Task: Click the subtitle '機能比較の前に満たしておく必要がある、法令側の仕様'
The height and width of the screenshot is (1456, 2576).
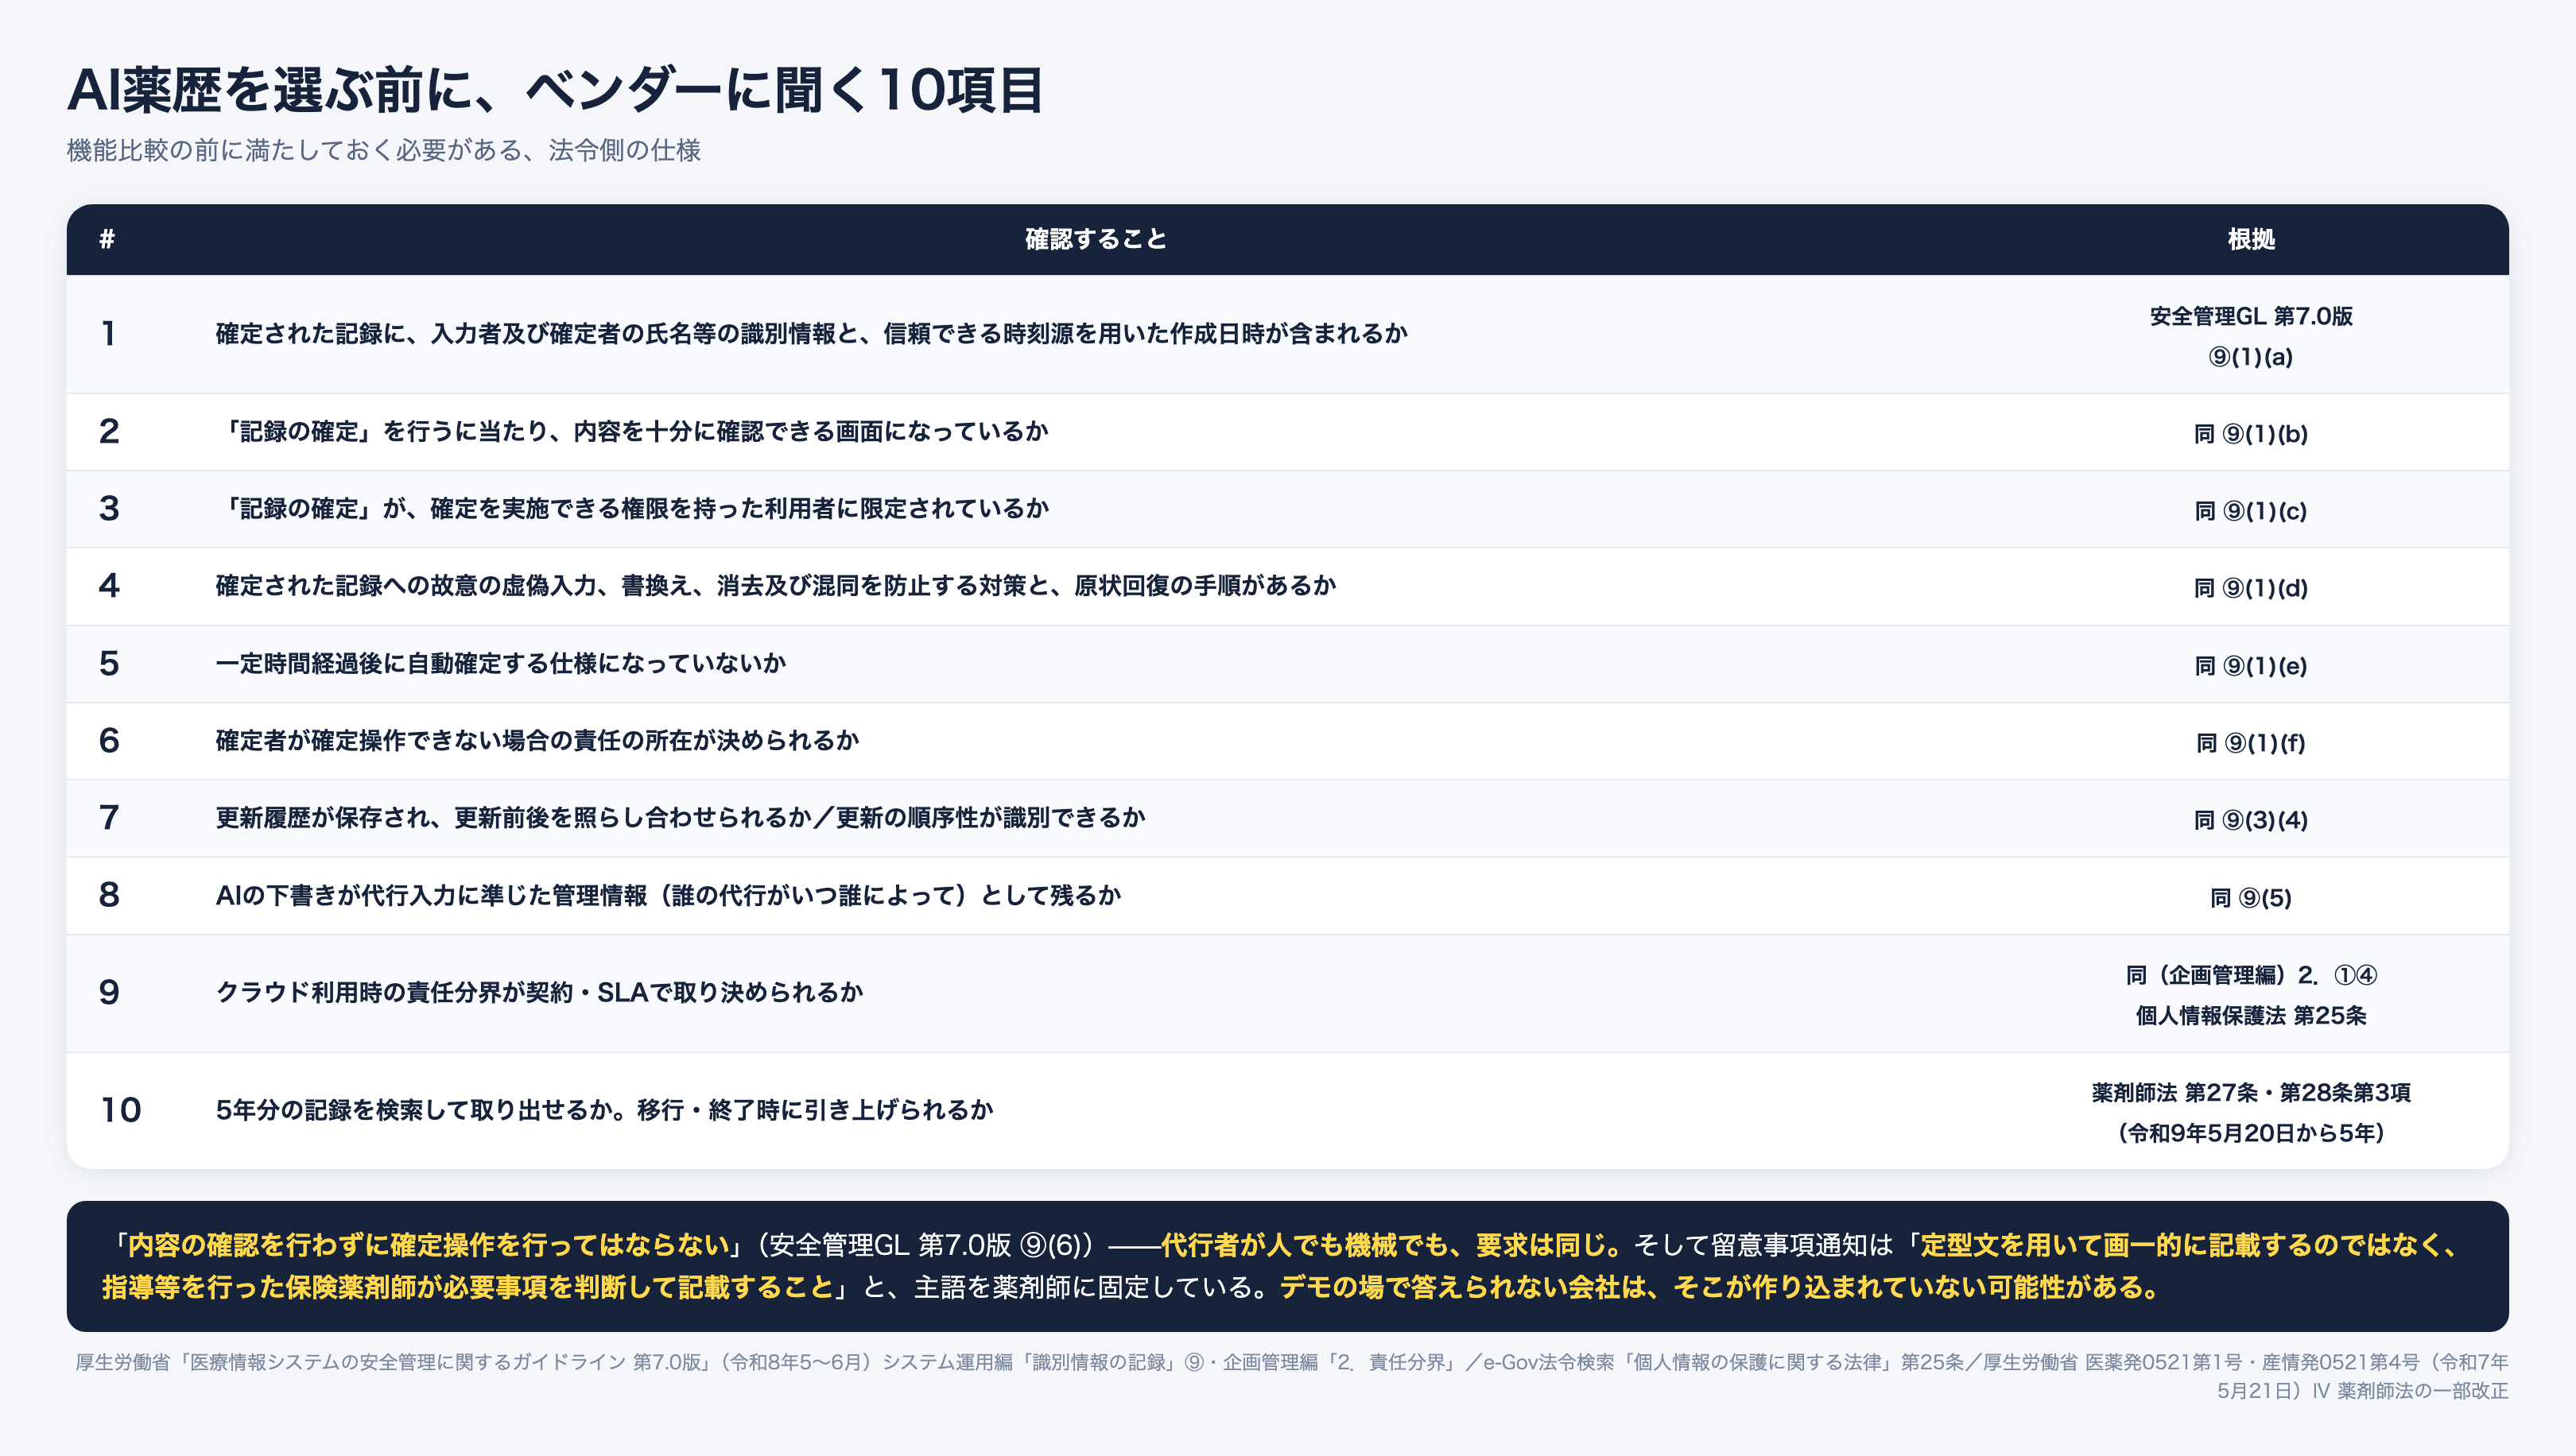Action: pos(383,150)
